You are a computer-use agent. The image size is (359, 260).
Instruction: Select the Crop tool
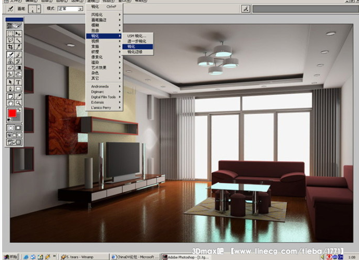point(10,47)
